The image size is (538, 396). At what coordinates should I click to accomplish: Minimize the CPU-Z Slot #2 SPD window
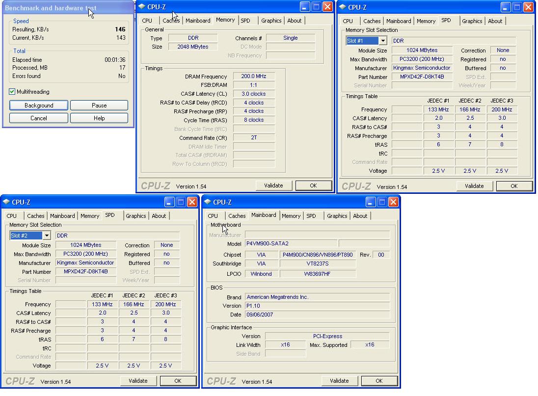[x=169, y=202]
